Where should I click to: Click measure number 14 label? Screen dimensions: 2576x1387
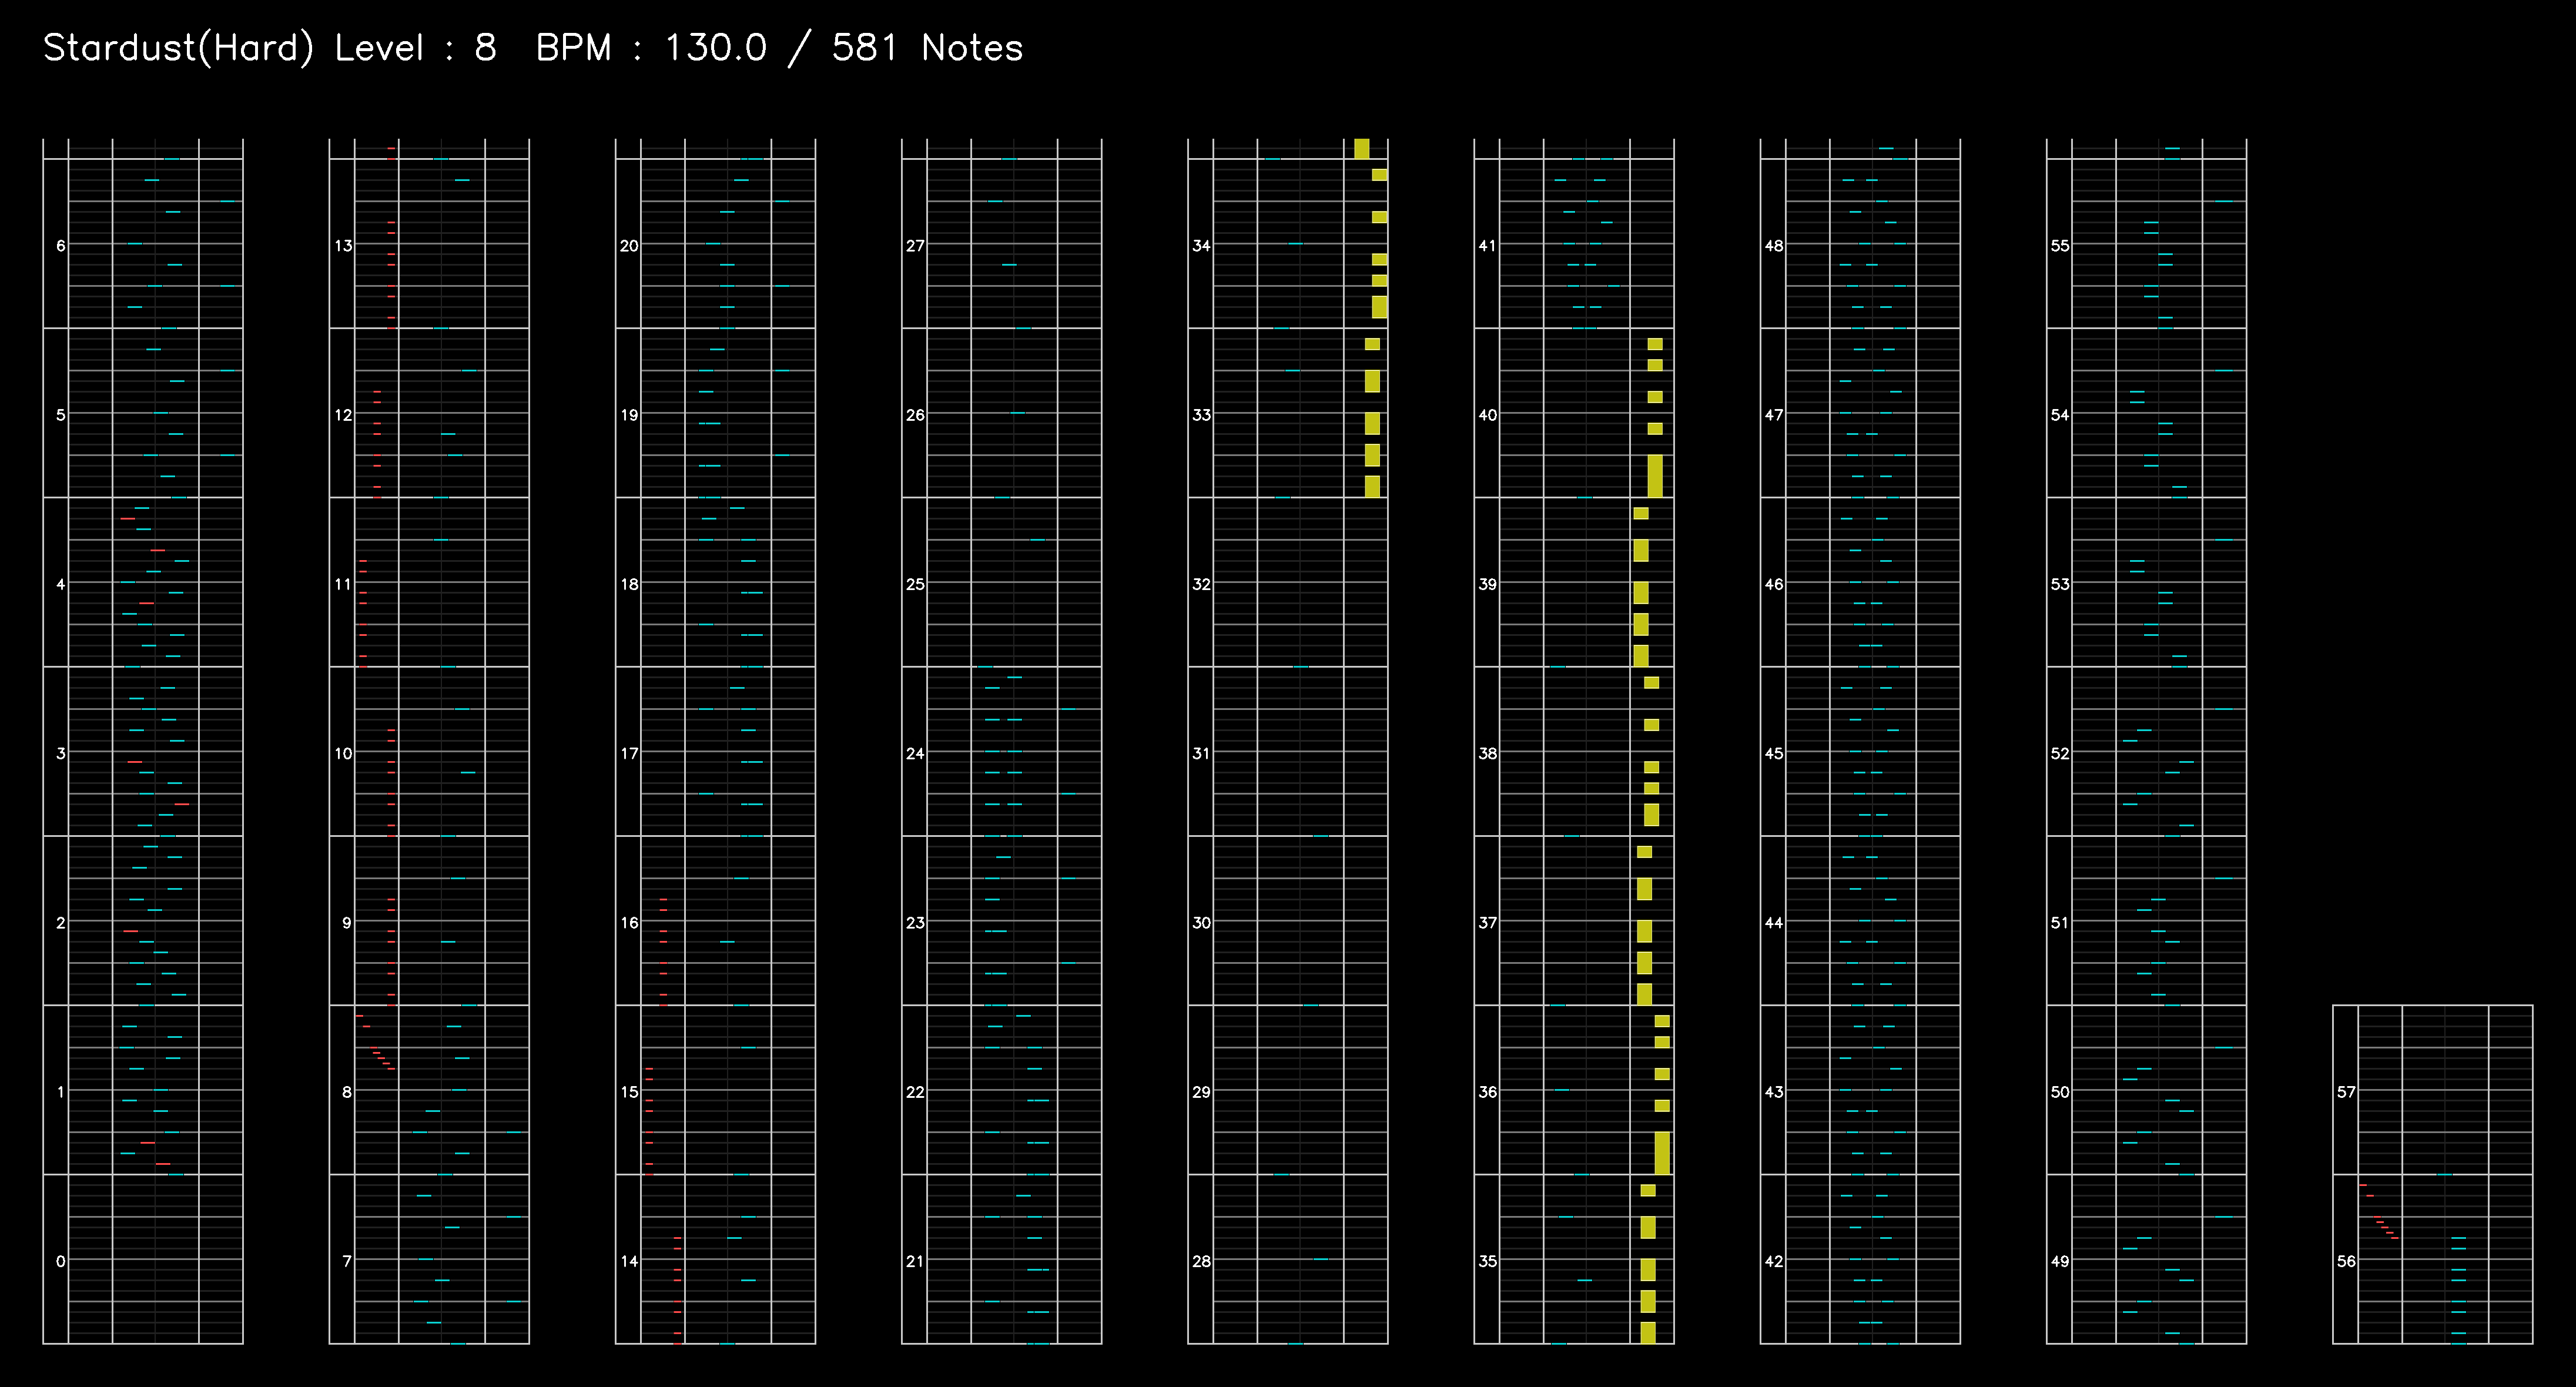point(629,1261)
